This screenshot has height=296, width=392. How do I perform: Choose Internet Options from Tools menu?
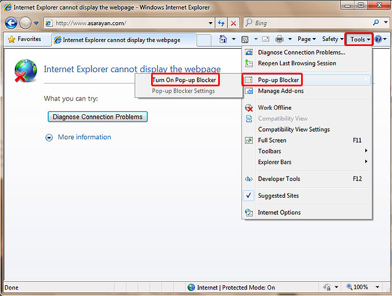click(x=279, y=212)
